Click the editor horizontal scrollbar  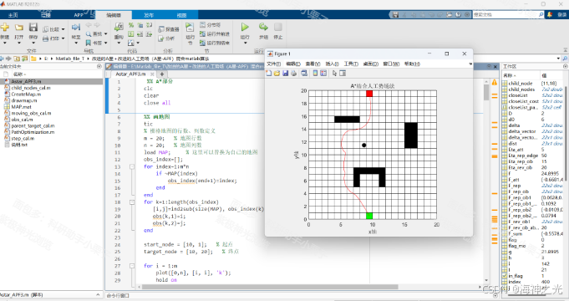click(x=270, y=287)
